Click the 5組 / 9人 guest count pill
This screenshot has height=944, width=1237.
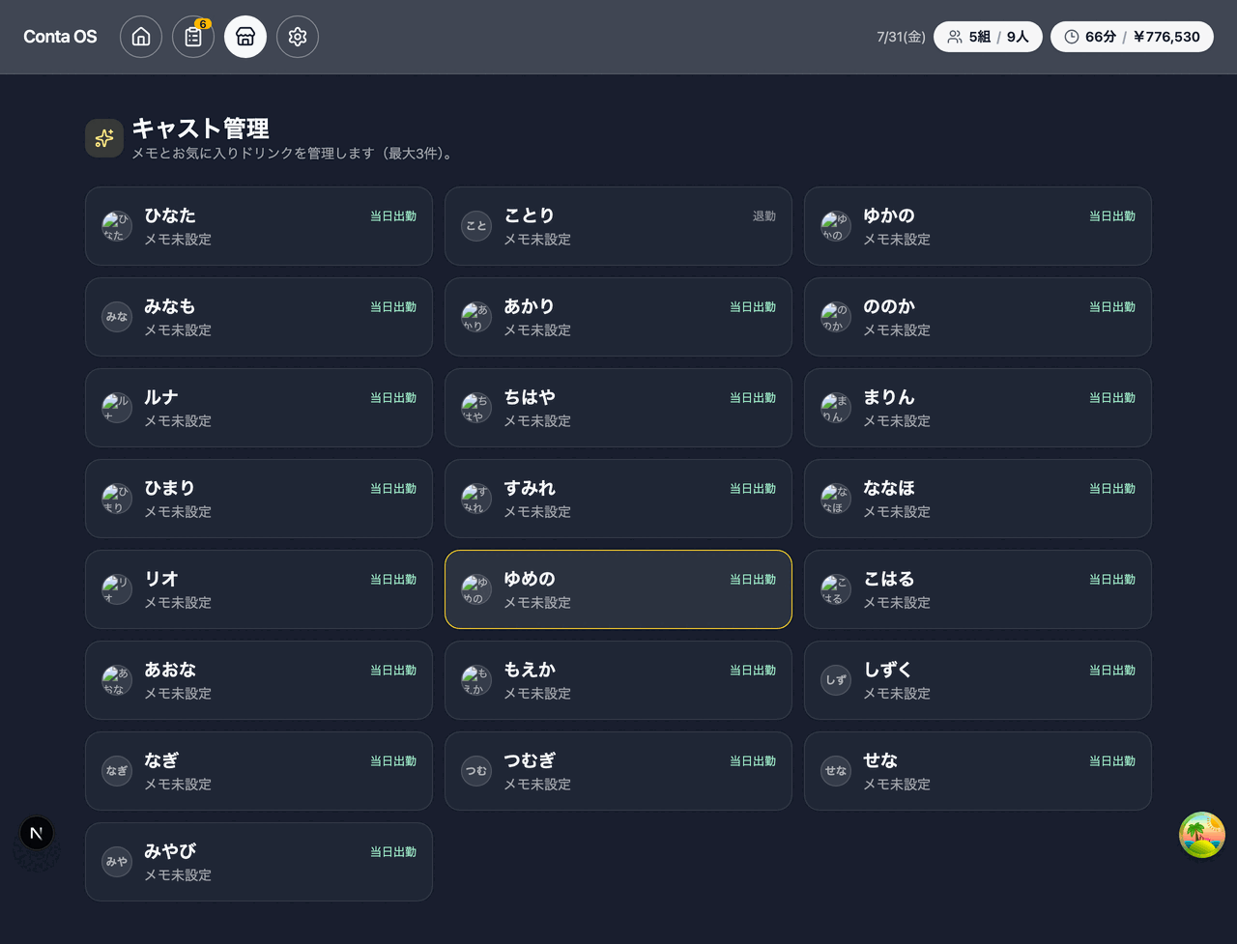(x=988, y=37)
